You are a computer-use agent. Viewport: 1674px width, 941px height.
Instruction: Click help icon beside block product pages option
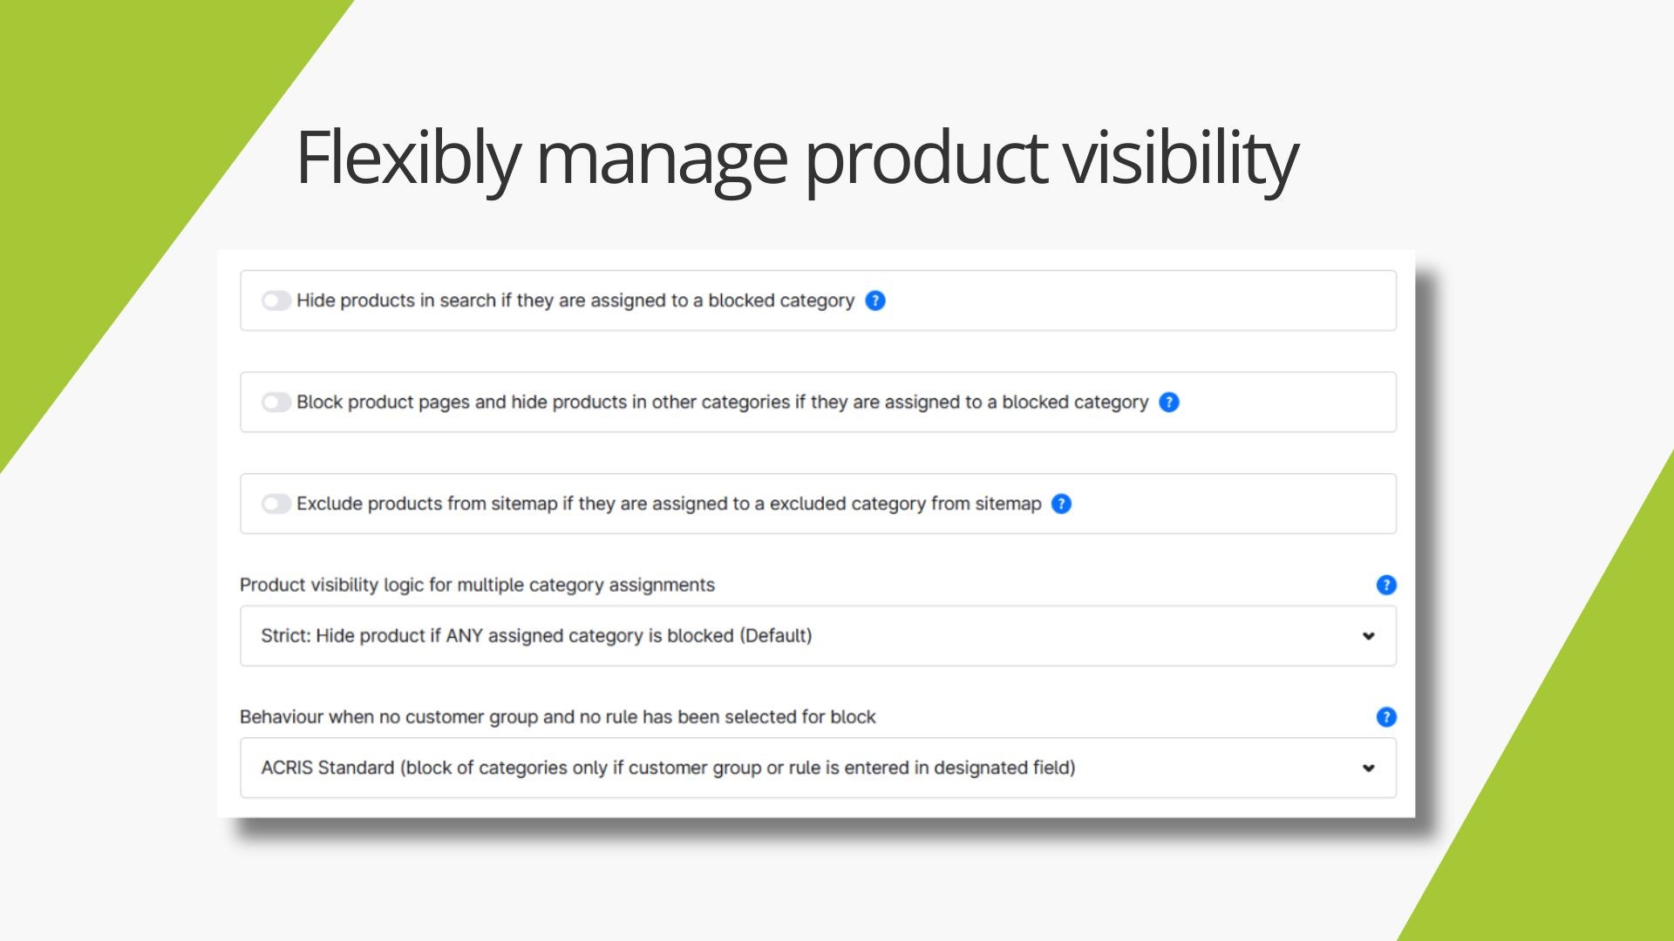point(1169,403)
